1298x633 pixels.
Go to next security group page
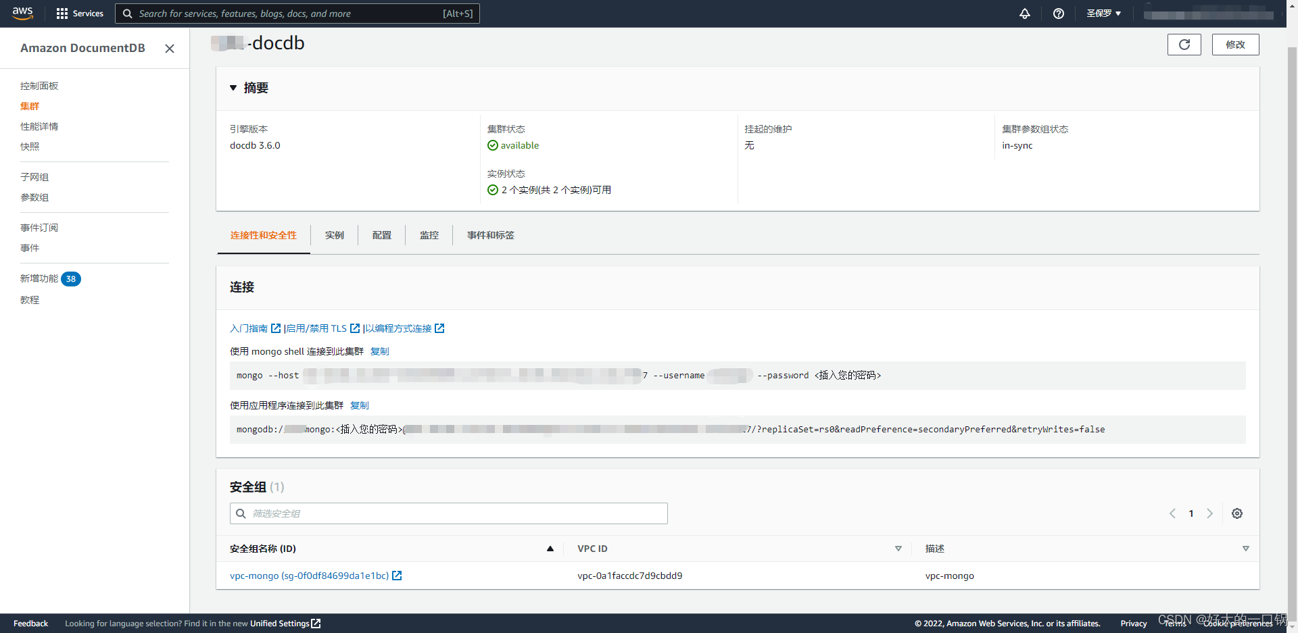click(x=1209, y=513)
